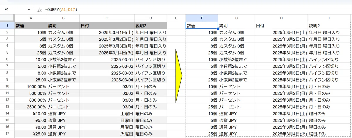
Task: Click cell C1 with bold '日付' header
Action: pos(107,25)
